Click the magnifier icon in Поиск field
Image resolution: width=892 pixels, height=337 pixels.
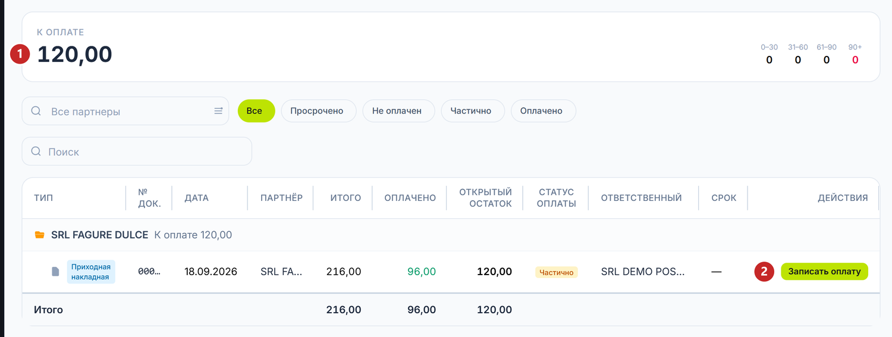point(36,152)
